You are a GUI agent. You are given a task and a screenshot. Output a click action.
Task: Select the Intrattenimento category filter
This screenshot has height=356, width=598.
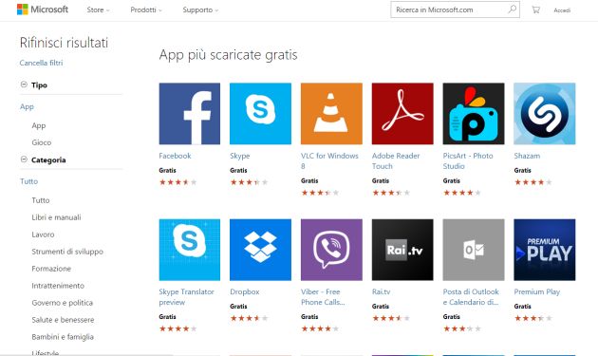[x=58, y=286]
